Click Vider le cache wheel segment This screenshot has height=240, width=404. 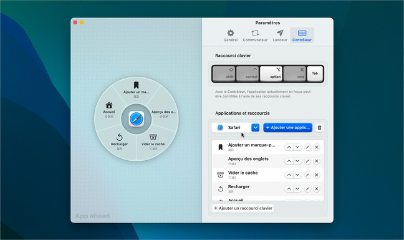[x=153, y=142]
